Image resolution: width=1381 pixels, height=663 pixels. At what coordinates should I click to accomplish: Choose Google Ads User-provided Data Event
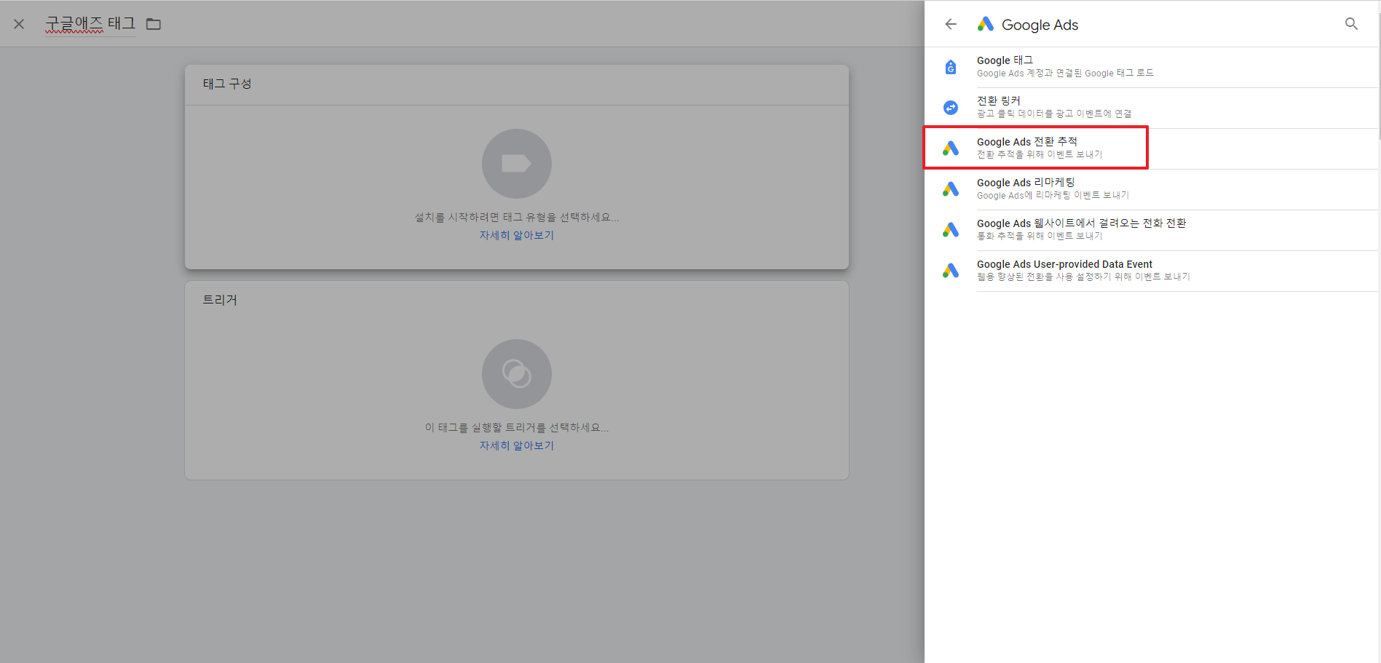point(1152,271)
